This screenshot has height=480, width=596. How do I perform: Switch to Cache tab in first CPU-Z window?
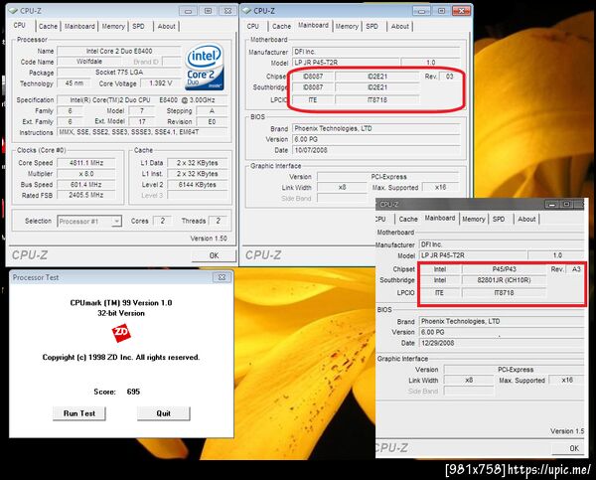coord(48,26)
